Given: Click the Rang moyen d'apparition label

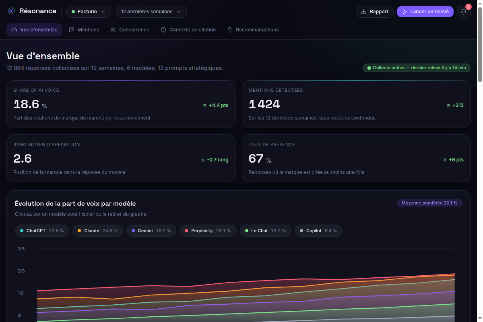Looking at the screenshot, I should pos(47,144).
